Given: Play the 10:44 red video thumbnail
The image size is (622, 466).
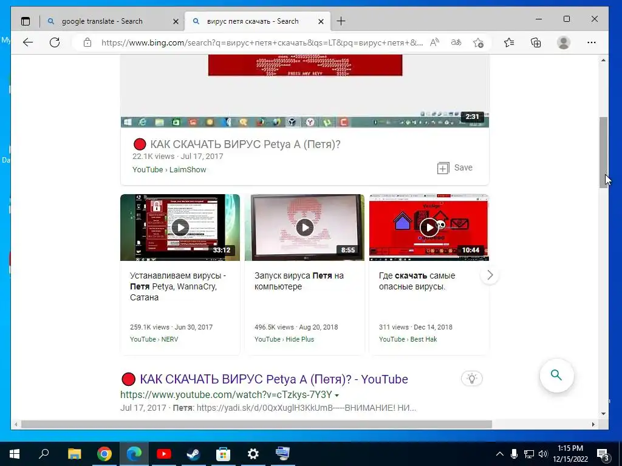Looking at the screenshot, I should 429,228.
